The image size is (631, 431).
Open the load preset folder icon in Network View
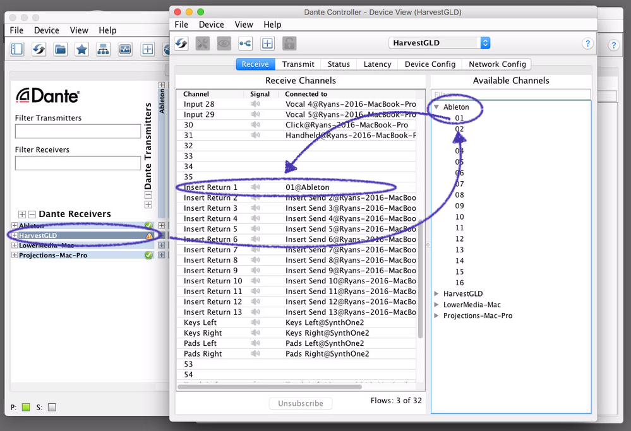(61, 49)
